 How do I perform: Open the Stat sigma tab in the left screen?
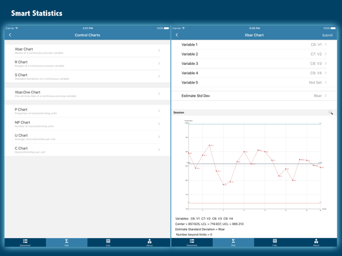tap(66, 242)
